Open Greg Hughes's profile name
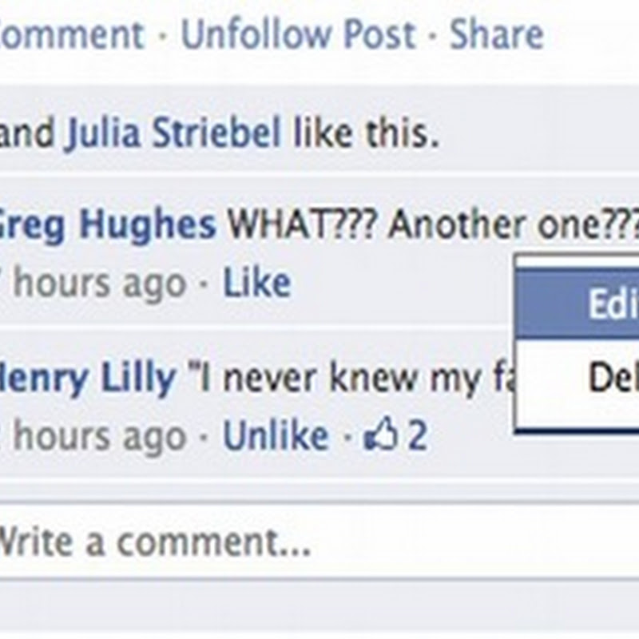This screenshot has height=639, width=639. point(107,225)
